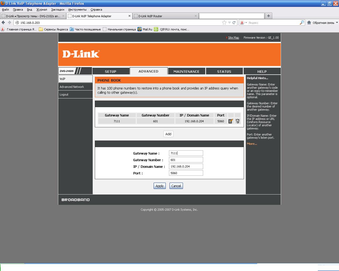
Task: Open the Инструменты menu
Action: pyautogui.click(x=77, y=10)
